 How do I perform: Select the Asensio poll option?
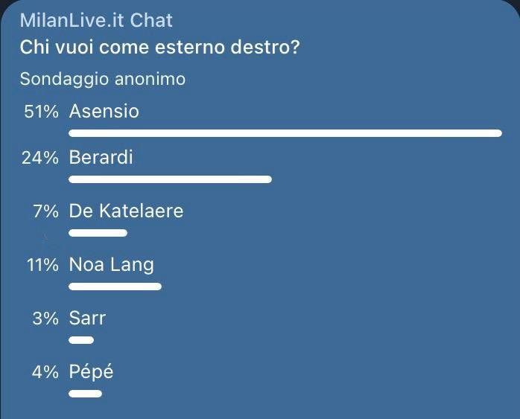[x=104, y=112]
